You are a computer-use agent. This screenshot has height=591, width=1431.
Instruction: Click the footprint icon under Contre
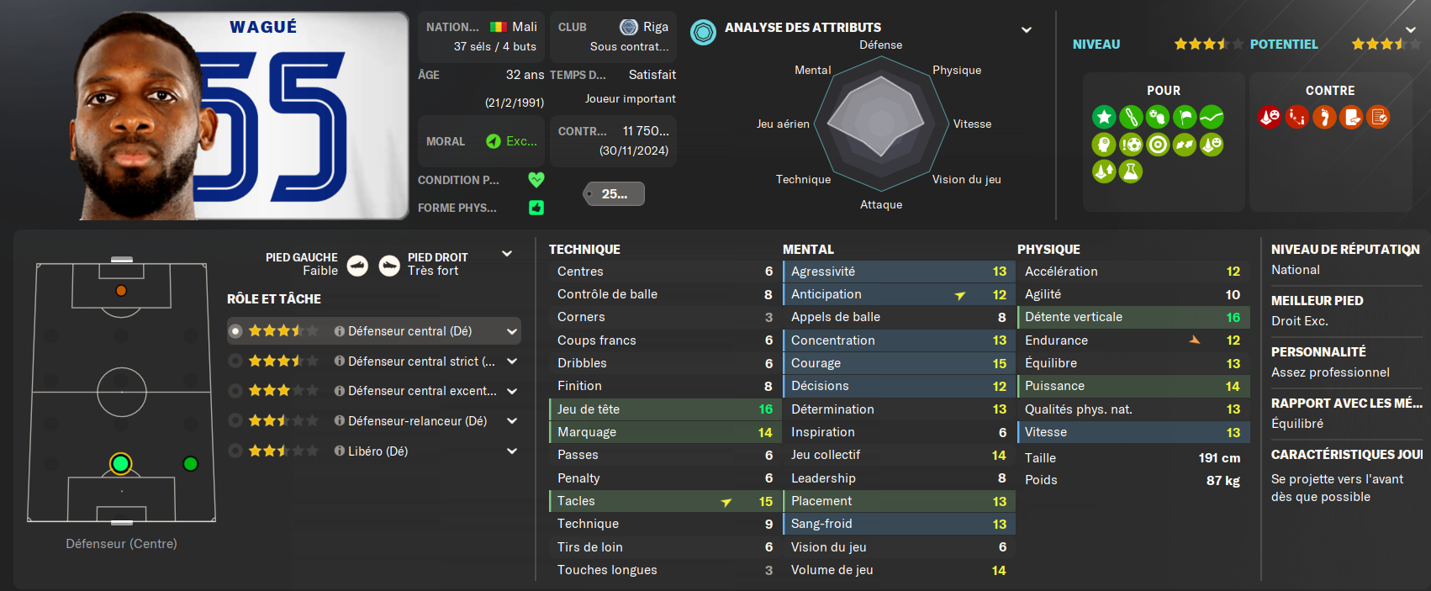pyautogui.click(x=1324, y=117)
